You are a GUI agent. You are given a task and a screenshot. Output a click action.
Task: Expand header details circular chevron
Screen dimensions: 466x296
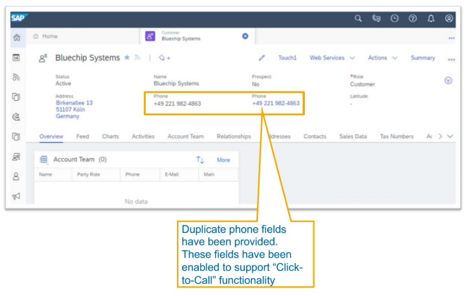coord(448,80)
